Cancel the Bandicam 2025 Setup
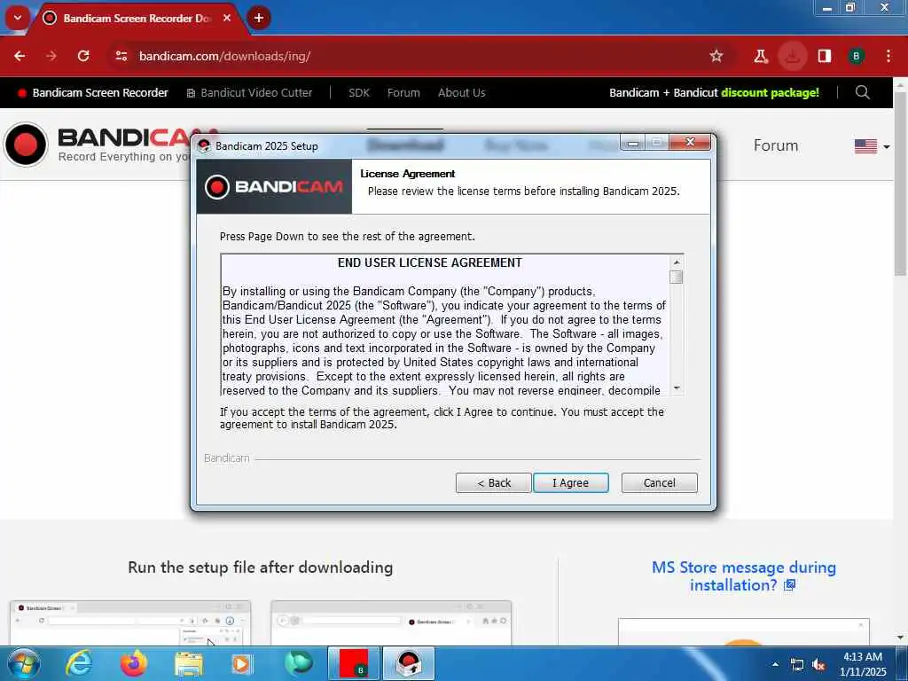 click(659, 482)
